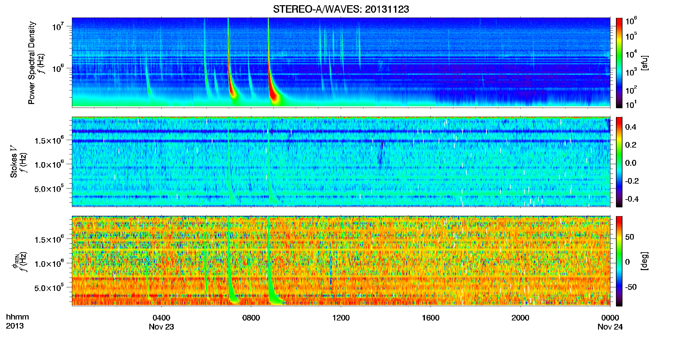Image resolution: width=682 pixels, height=351 pixels.
Task: Select the 10^4 label on sfu colorbar
Action: click(x=631, y=54)
